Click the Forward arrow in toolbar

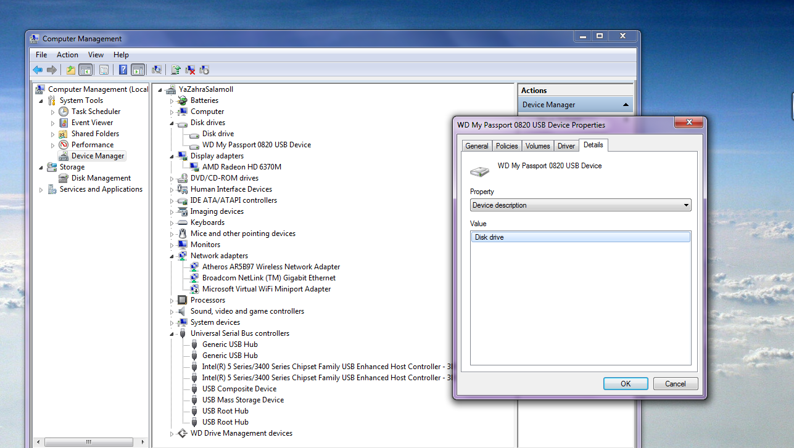click(52, 70)
